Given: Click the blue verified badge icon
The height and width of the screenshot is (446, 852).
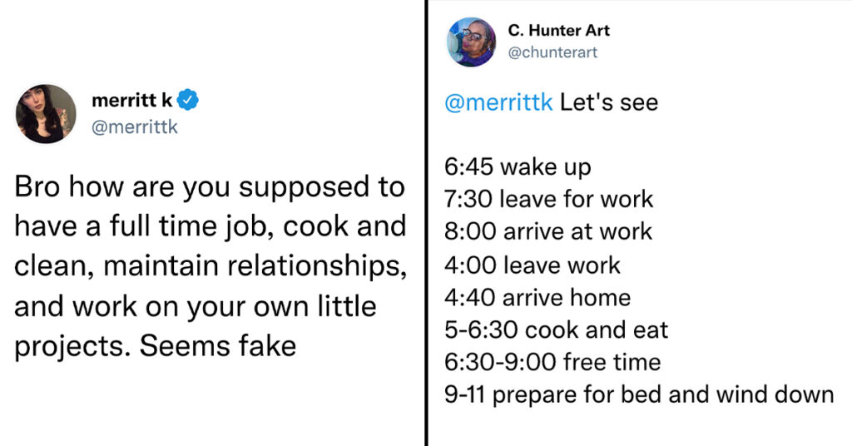Looking at the screenshot, I should (188, 100).
